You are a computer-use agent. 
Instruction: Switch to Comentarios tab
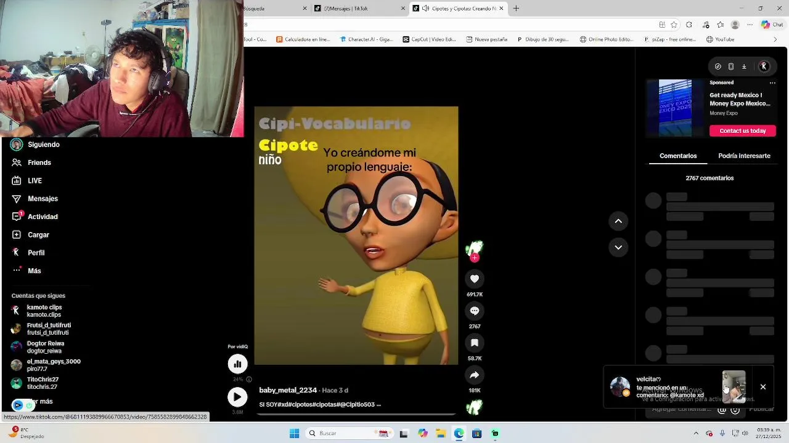(x=678, y=156)
